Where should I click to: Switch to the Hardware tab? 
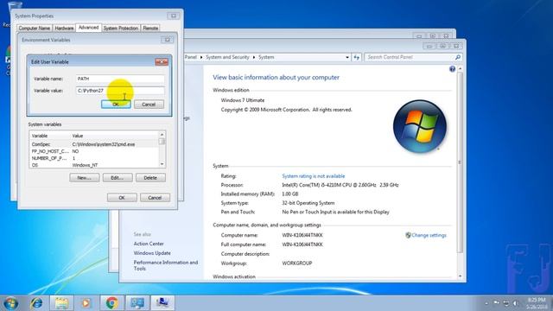(64, 28)
